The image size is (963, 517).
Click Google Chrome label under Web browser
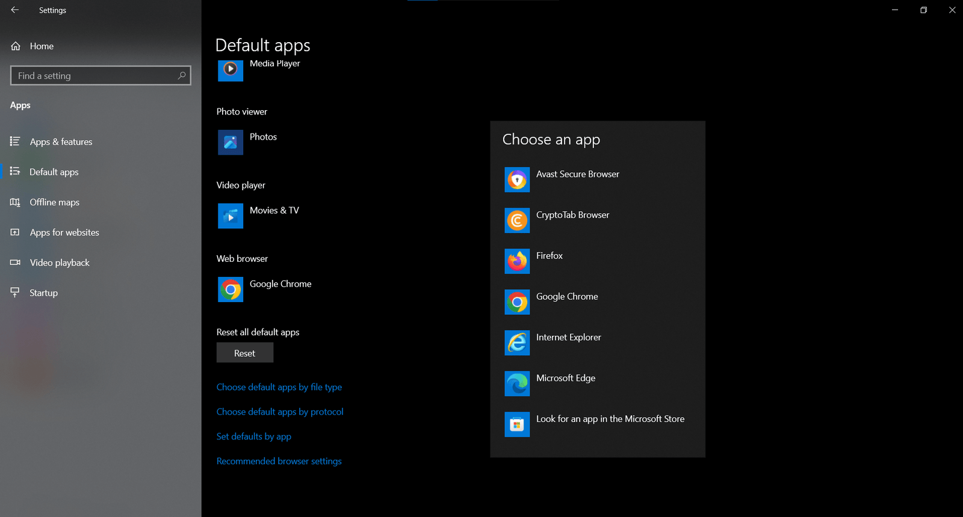[280, 284]
